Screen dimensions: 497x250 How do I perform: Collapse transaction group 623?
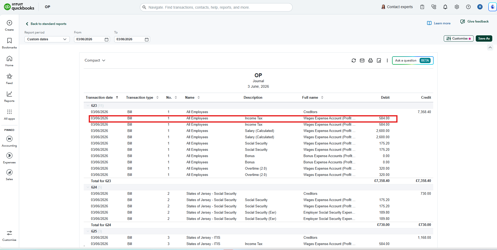tap(88, 105)
